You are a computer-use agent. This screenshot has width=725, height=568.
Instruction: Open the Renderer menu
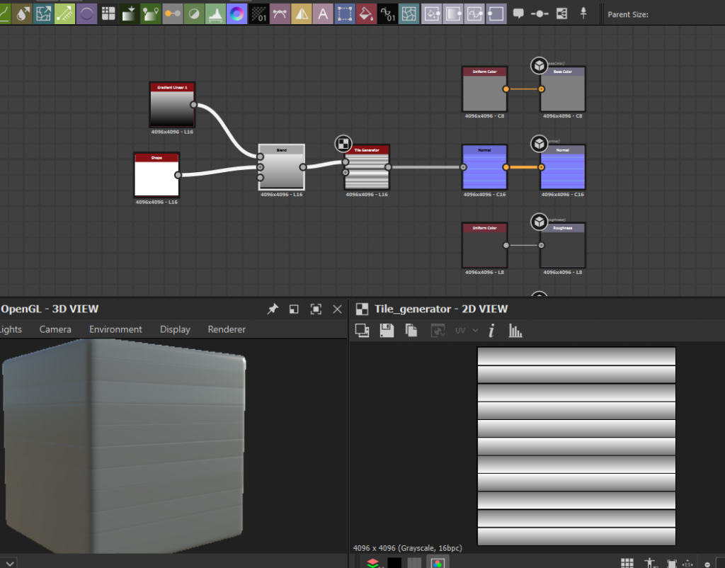click(227, 329)
